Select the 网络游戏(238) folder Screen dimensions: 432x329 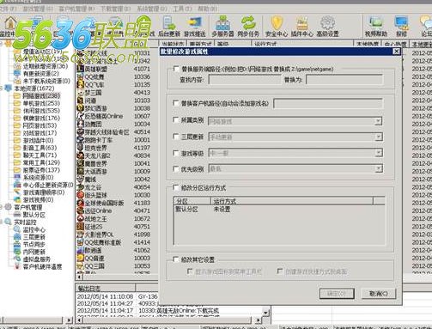coord(41,95)
